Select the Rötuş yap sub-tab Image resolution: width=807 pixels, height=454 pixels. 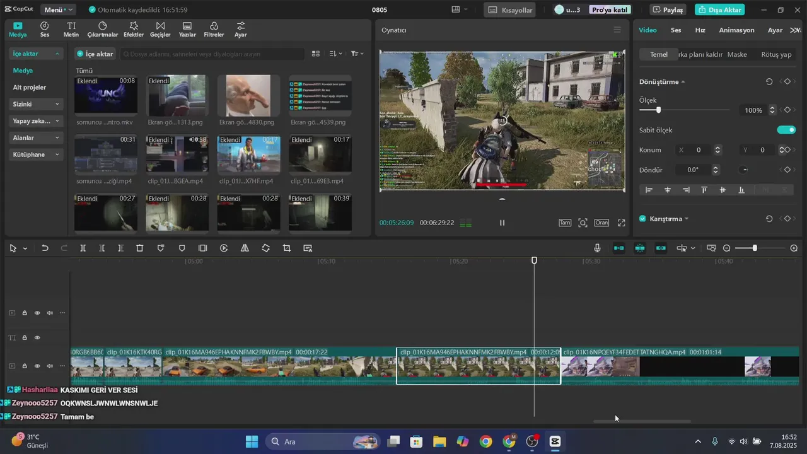[776, 54]
